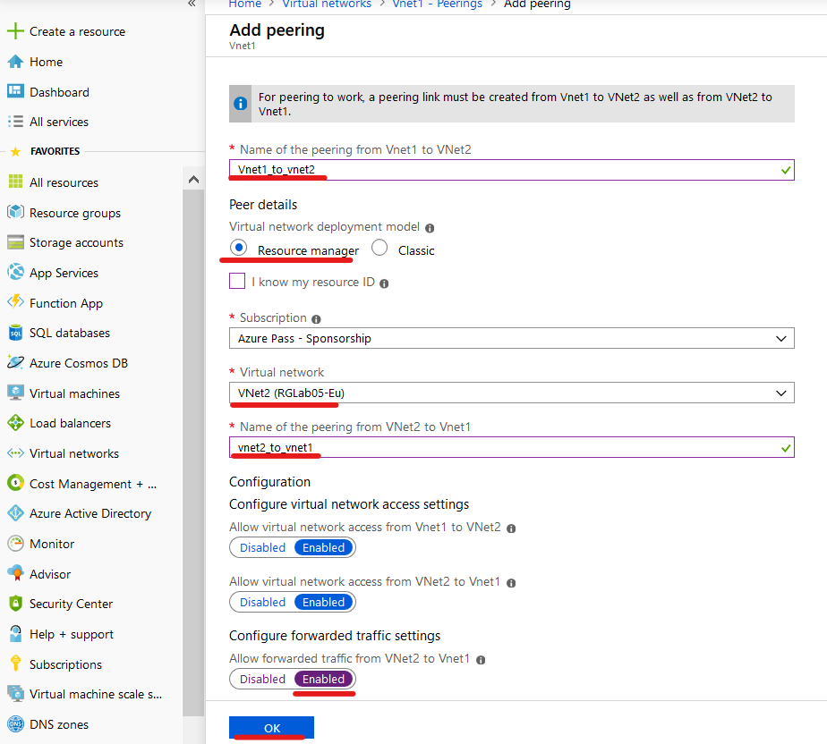Open Home in the breadcrumb
The width and height of the screenshot is (827, 744).
(x=244, y=4)
